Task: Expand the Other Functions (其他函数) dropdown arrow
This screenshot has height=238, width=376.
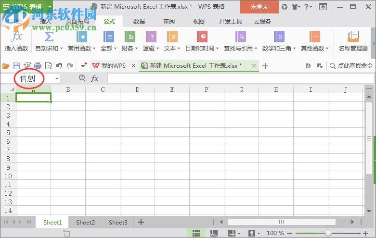Action: click(x=327, y=49)
